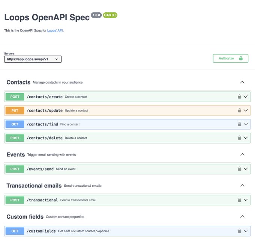Click lock icon on /transactional row
This screenshot has width=255, height=242.
pos(239,200)
